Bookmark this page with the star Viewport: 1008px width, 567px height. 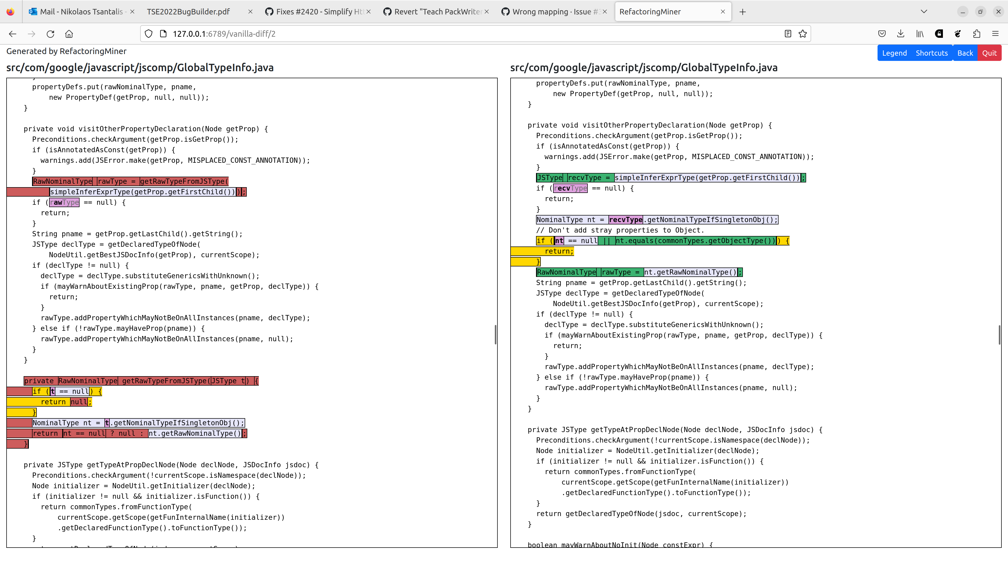tap(802, 34)
